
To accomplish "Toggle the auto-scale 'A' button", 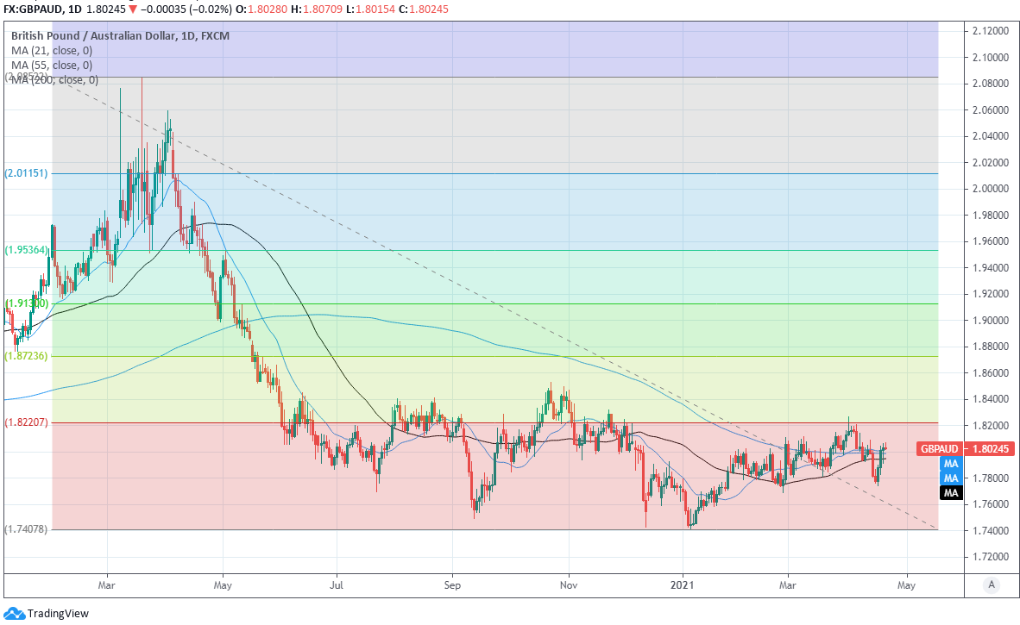I will coord(992,585).
